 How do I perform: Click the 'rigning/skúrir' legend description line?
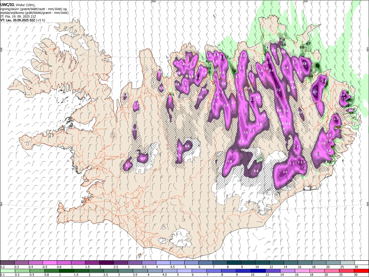point(33,9)
